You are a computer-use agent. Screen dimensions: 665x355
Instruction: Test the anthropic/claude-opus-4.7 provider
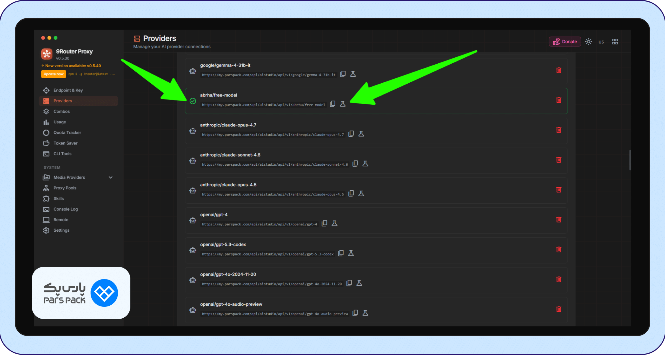pyautogui.click(x=361, y=134)
